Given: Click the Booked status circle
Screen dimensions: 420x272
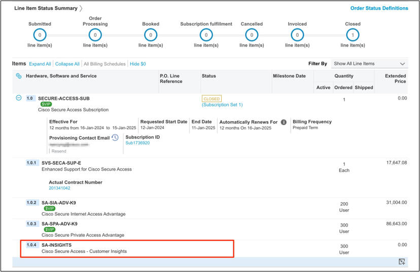Looking at the screenshot, I should [x=151, y=35].
